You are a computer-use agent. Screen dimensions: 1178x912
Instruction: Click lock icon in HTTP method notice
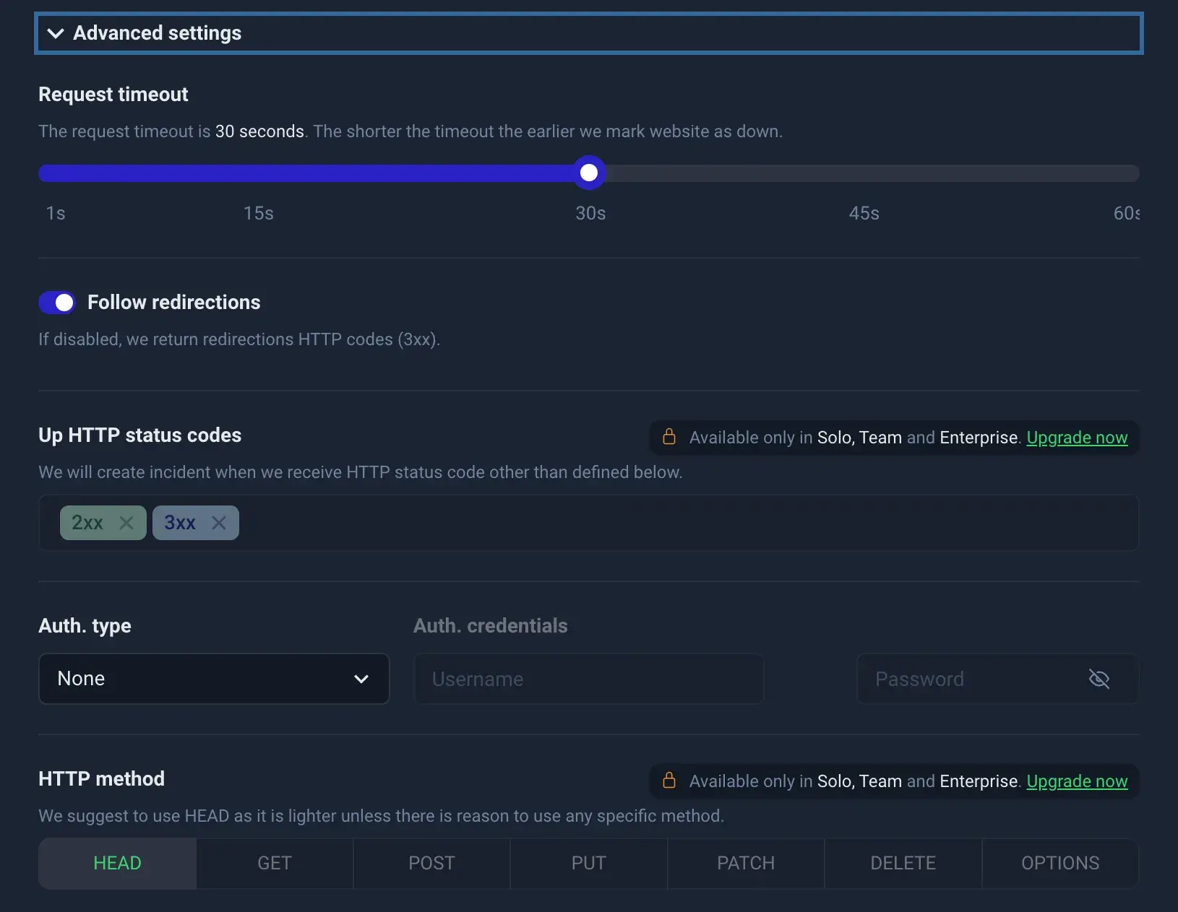click(x=669, y=781)
